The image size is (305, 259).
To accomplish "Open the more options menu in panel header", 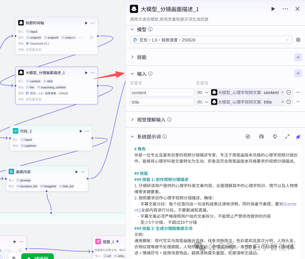I will (285, 9).
